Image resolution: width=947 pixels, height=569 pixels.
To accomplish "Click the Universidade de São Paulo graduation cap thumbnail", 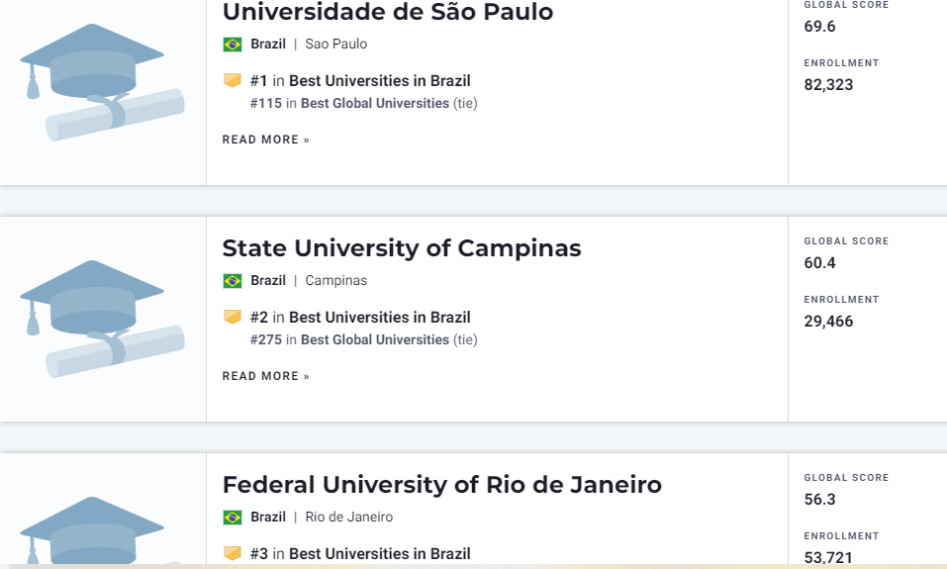I will click(102, 83).
